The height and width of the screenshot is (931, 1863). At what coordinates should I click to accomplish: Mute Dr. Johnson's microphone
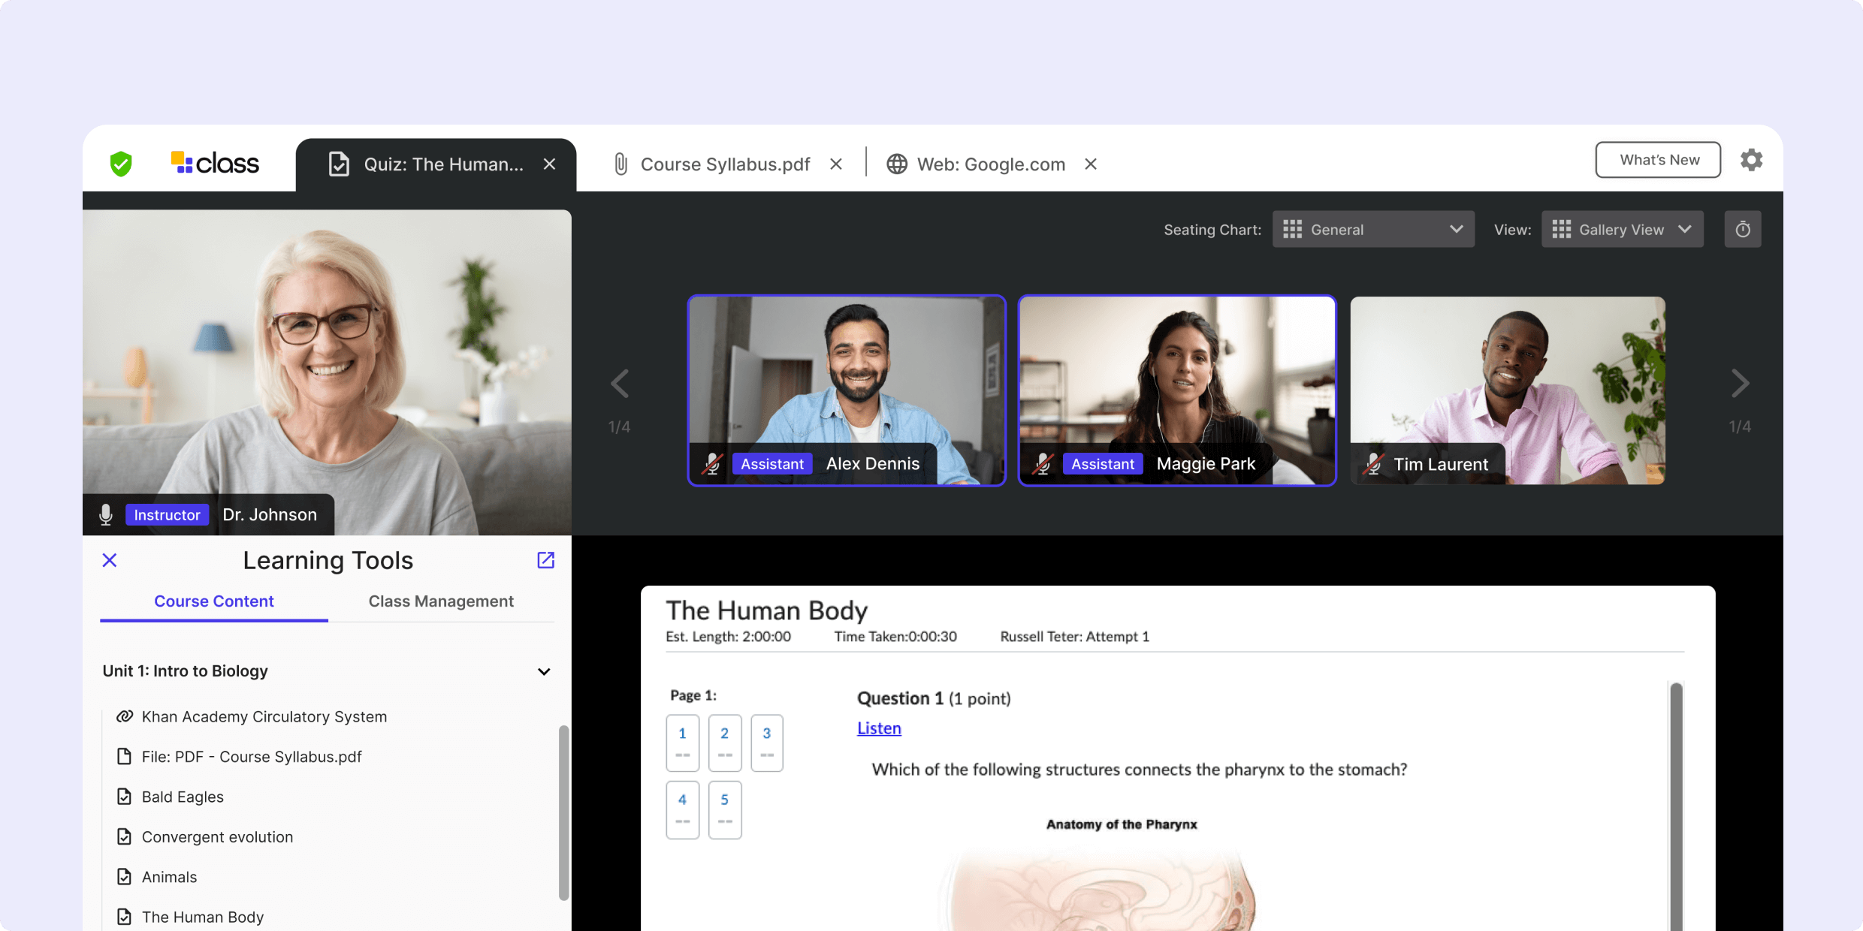coord(105,514)
